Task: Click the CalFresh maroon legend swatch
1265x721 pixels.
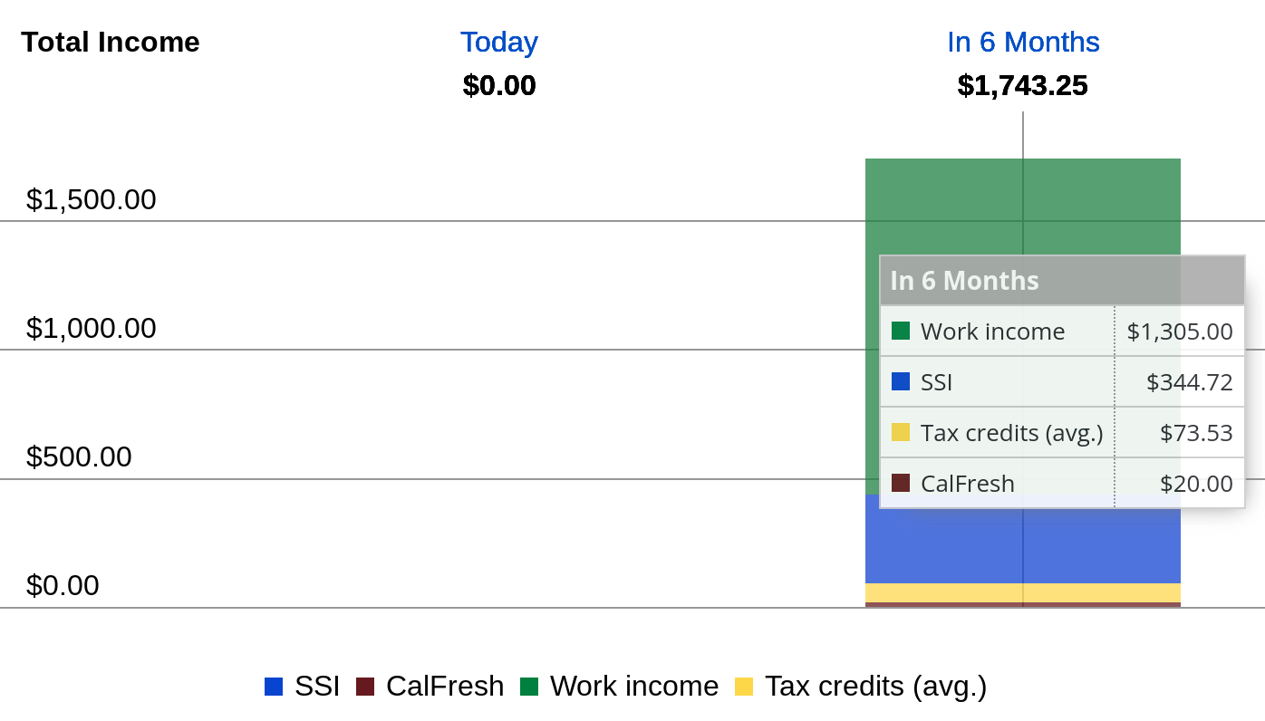Action: click(x=365, y=687)
